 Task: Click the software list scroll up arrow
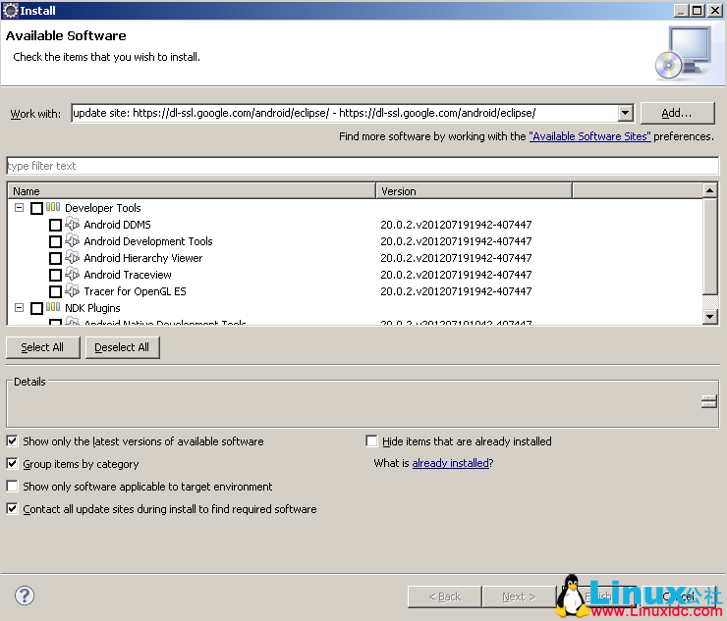point(710,190)
